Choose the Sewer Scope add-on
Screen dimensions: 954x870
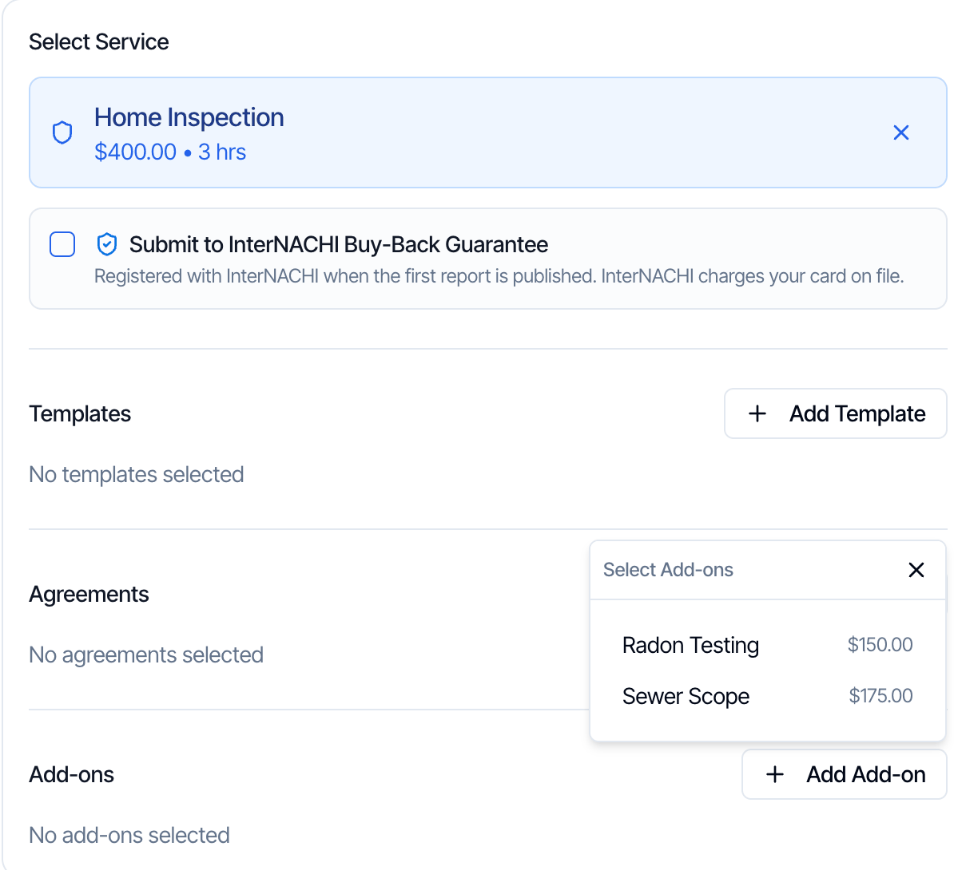(x=767, y=696)
